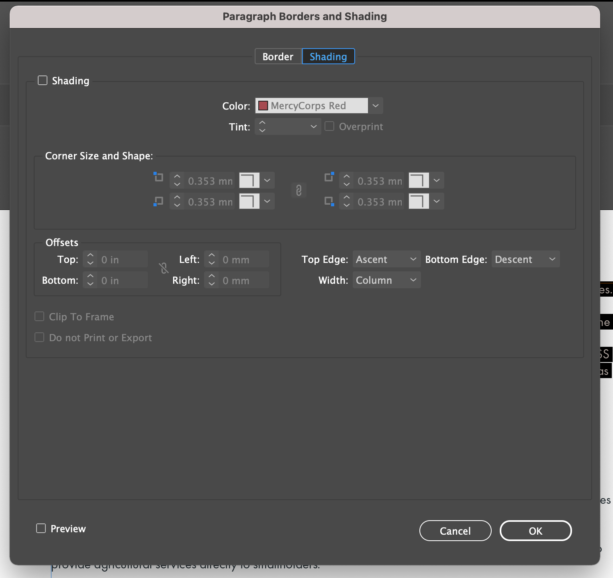Viewport: 613px width, 578px height.
Task: Click the MercyCorps Red color swatch
Action: 263,106
